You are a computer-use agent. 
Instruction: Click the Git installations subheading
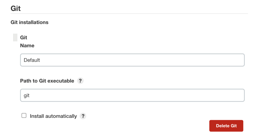pos(29,22)
